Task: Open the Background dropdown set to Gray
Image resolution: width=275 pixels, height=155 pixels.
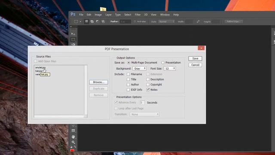Action: [x=139, y=68]
